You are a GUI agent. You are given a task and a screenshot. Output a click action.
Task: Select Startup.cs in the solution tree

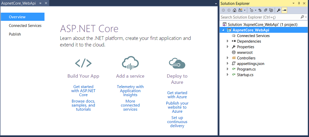245,75
